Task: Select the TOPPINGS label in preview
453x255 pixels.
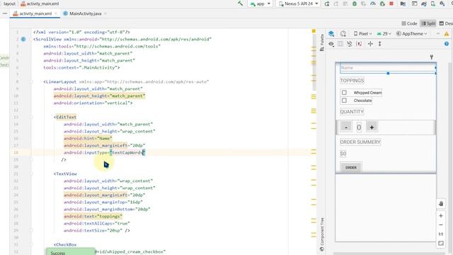Action: (352, 81)
